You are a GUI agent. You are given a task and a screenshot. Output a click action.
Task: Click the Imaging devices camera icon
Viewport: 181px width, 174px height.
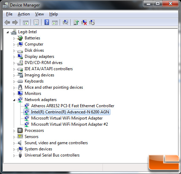click(20, 75)
